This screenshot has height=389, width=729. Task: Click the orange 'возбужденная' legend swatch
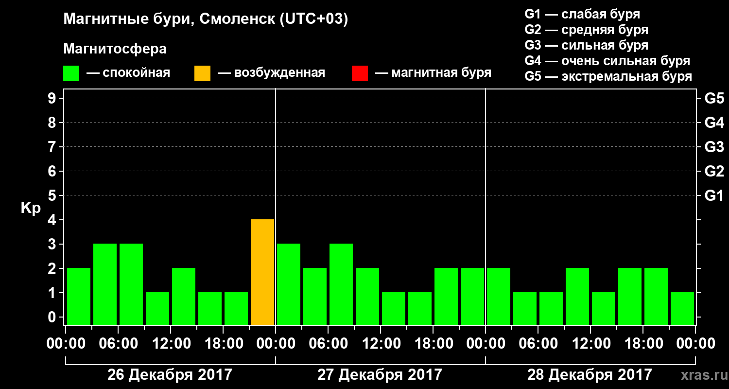(x=202, y=73)
